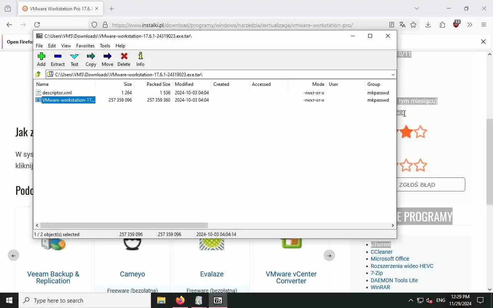
Task: Sort by the Name column header
Action: pos(65,84)
